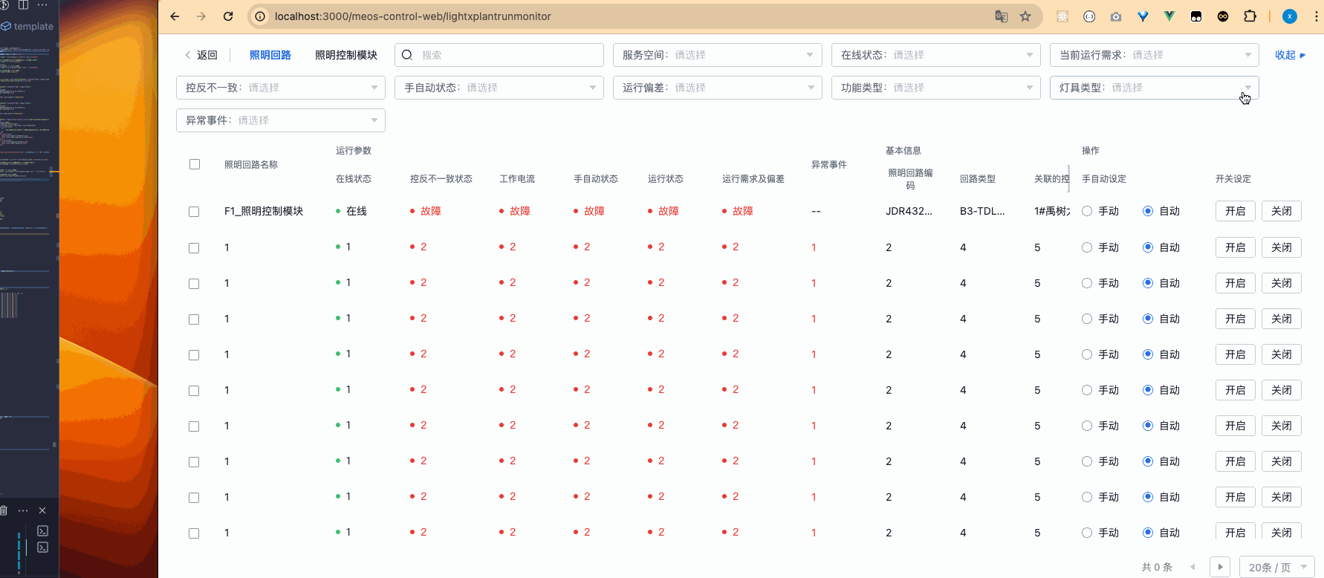Open the infinity symbol extension icon
The image size is (1324, 578).
click(1223, 16)
